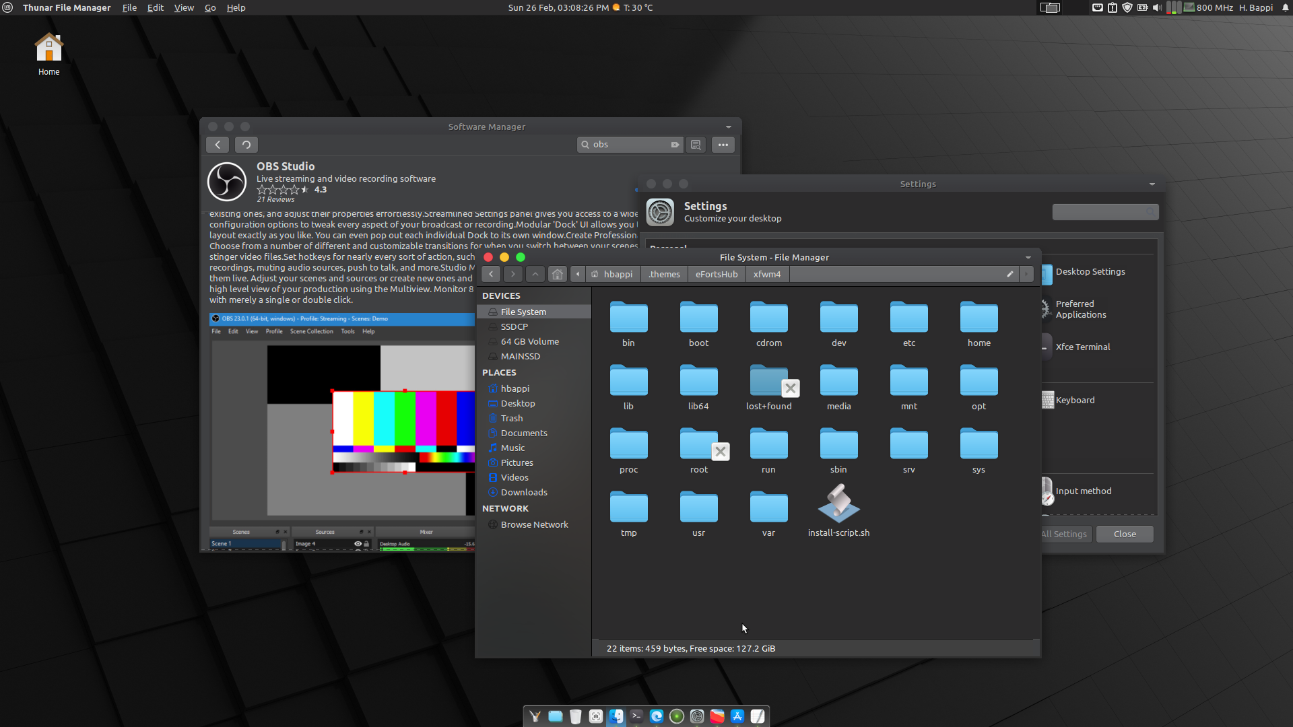Open the workspace switcher in the top panel
The image size is (1293, 727).
(1050, 7)
